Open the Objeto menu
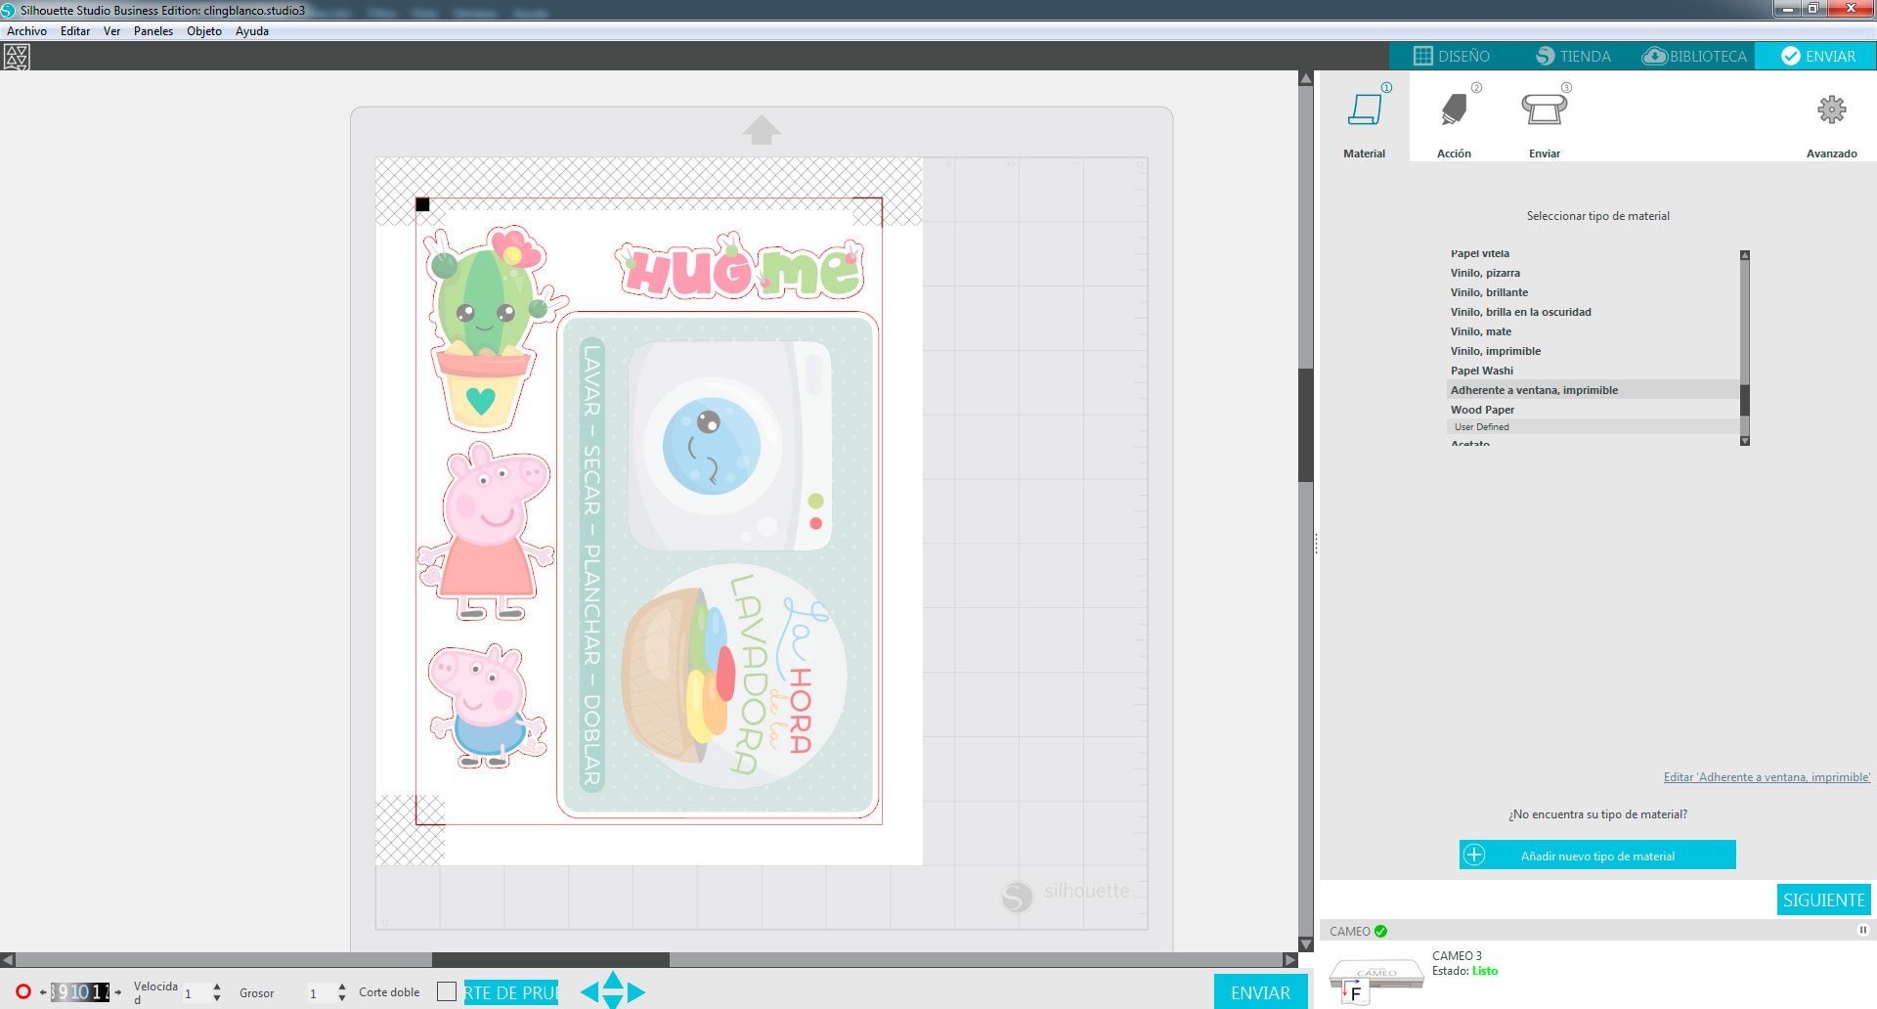1877x1009 pixels. point(204,31)
